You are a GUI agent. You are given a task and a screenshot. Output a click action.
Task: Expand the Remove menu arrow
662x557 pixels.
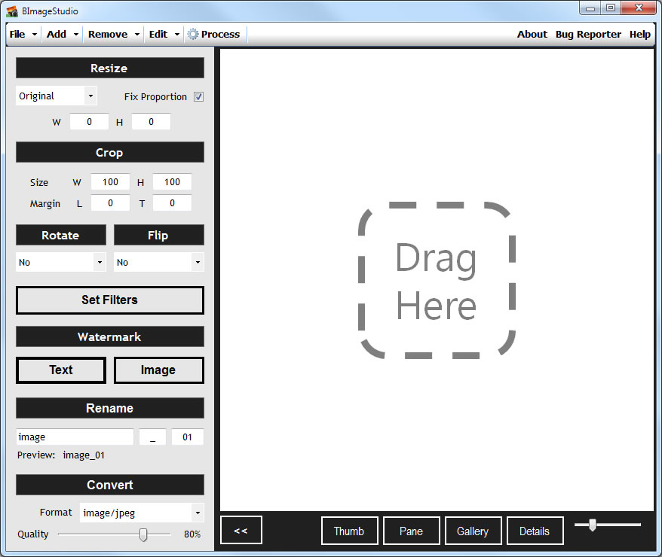(x=137, y=35)
